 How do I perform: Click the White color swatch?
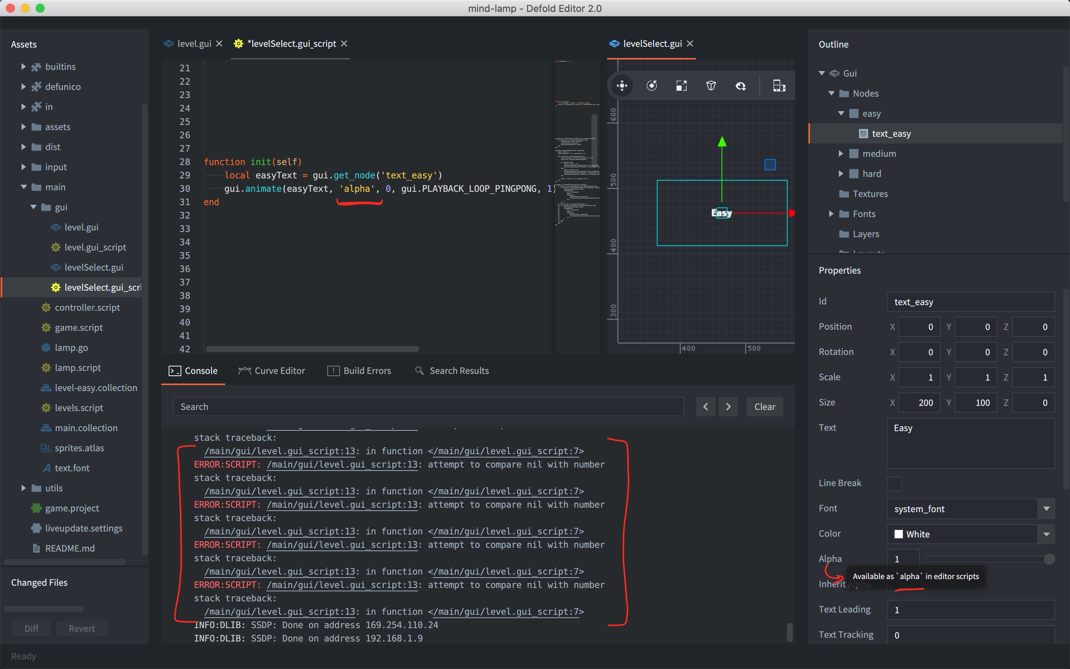click(x=898, y=534)
